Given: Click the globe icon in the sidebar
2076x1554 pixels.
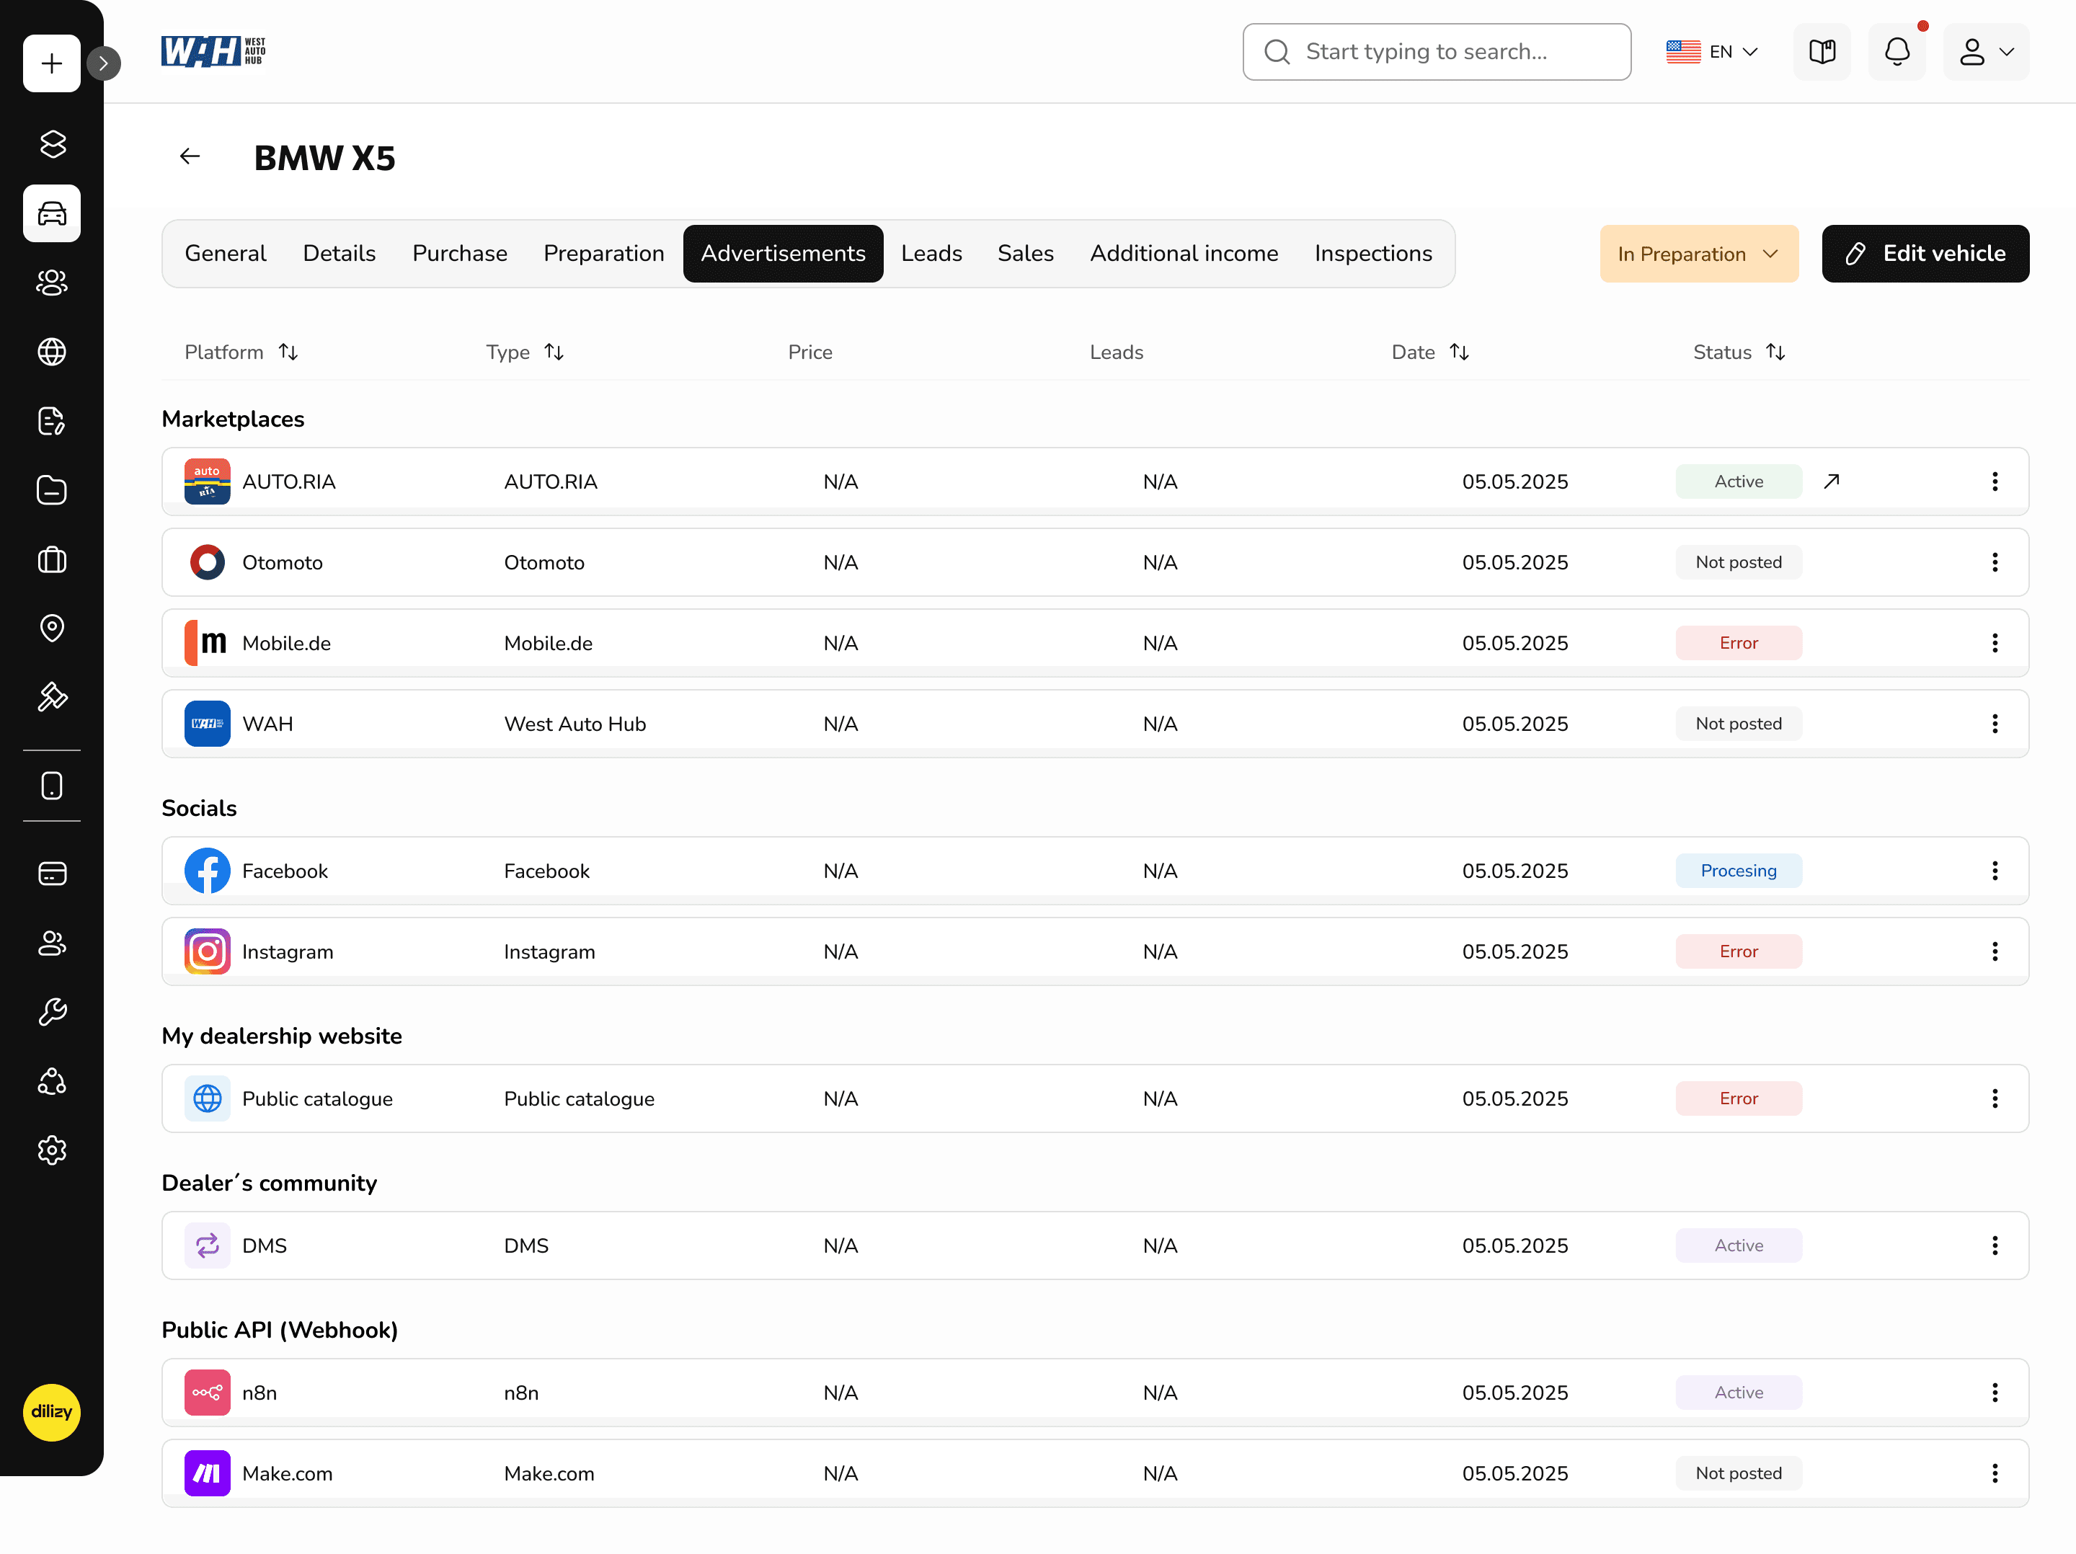Looking at the screenshot, I should (52, 352).
